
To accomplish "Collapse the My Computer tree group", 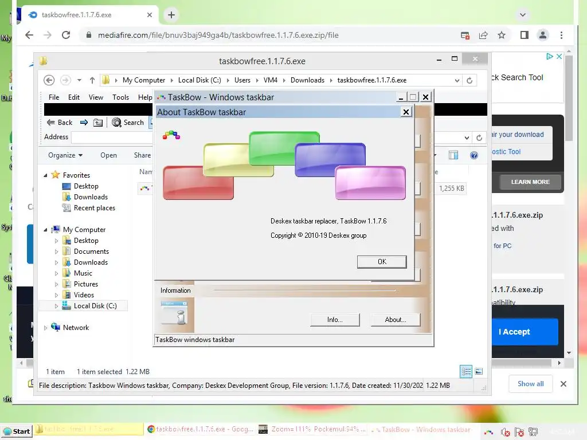I will tap(46, 230).
